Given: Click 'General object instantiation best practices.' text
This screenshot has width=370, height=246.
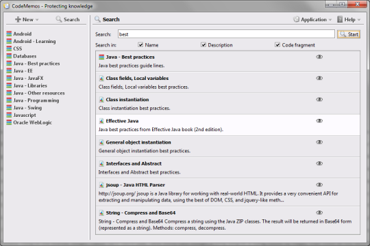Looking at the screenshot, I should (x=144, y=151).
